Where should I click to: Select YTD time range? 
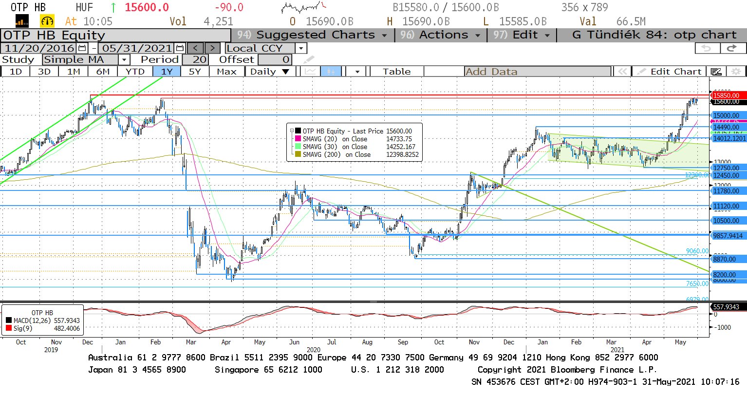135,72
